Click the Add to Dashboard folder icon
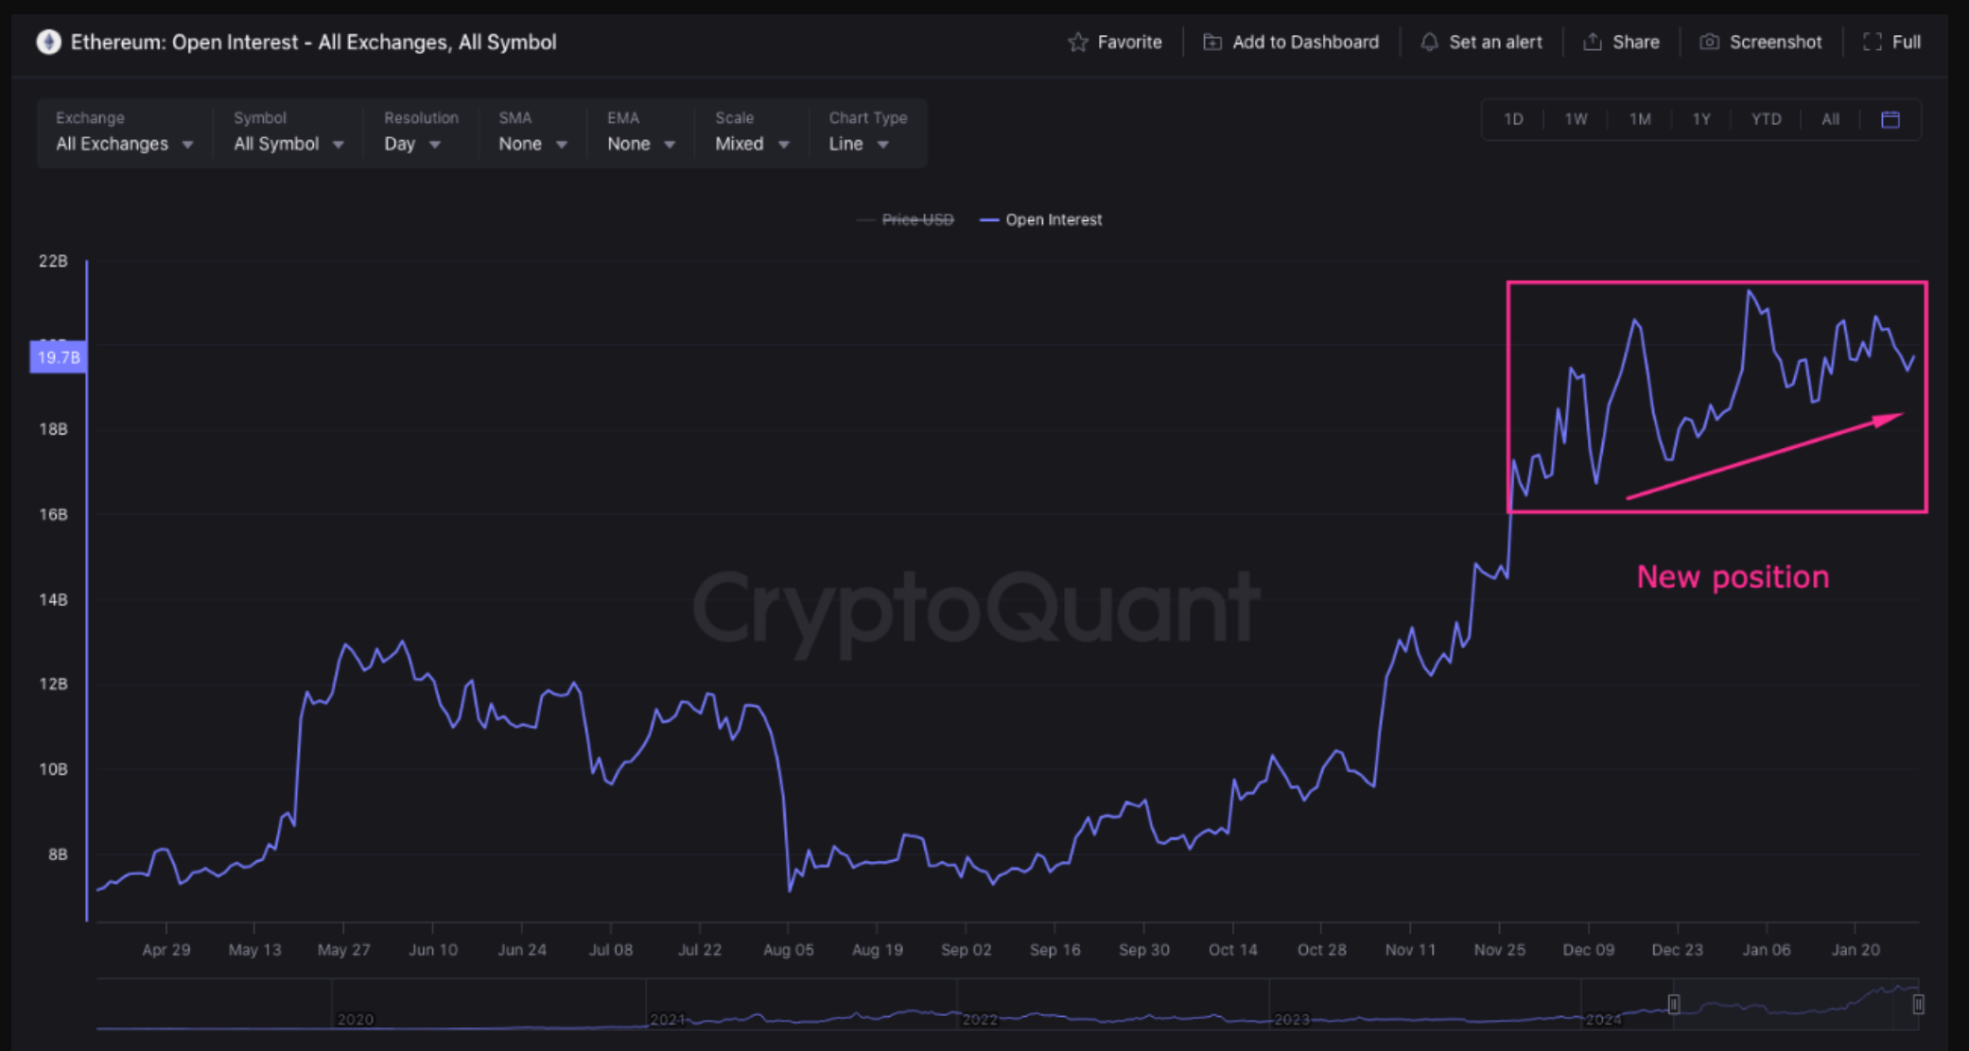 pos(1212,43)
